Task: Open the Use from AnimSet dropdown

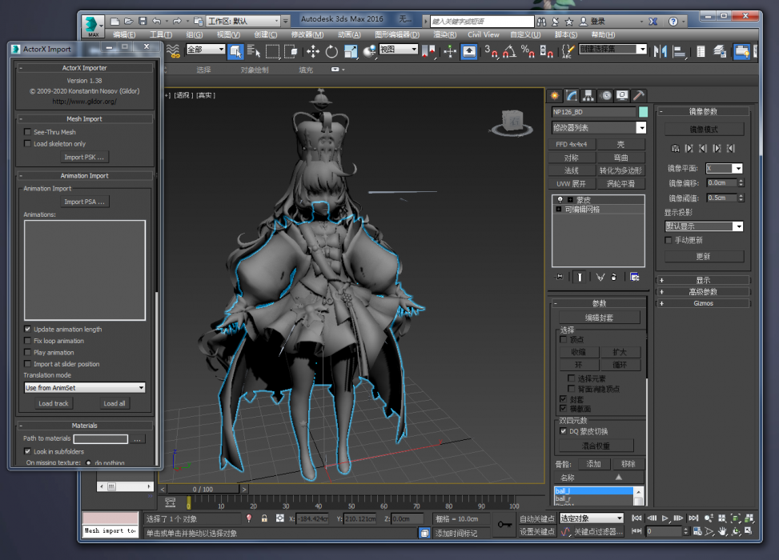Action: click(84, 388)
